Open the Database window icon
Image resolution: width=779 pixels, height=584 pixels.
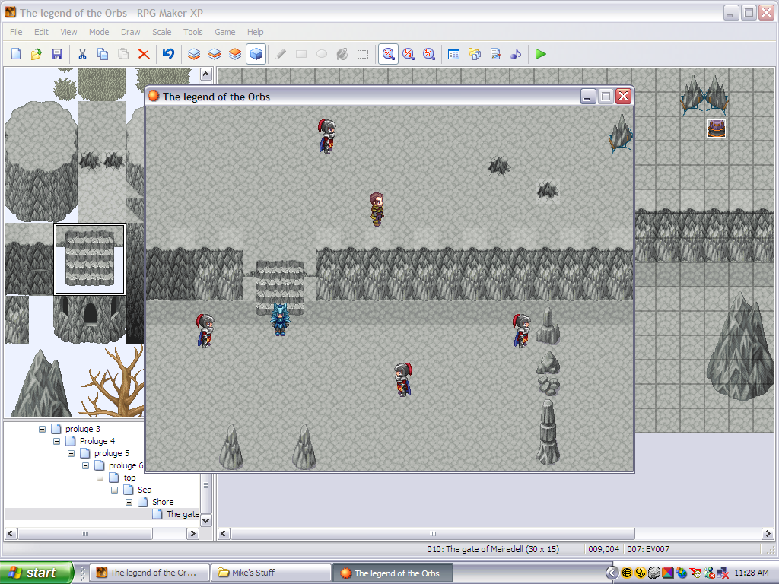point(454,54)
